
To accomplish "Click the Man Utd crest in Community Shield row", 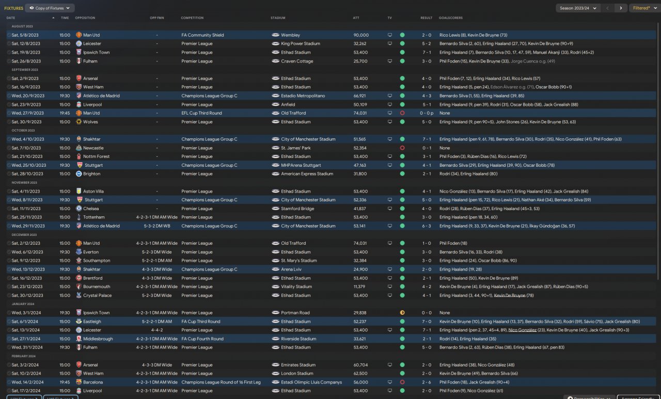I will coord(78,35).
